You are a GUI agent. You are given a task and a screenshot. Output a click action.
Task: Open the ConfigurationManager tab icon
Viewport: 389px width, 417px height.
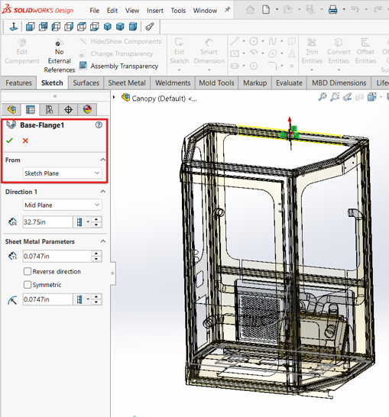tap(49, 109)
